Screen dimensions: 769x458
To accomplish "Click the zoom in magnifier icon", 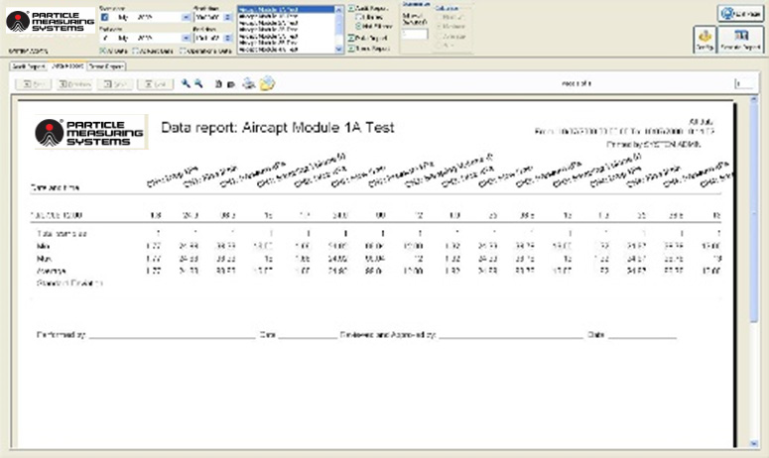I will point(186,84).
